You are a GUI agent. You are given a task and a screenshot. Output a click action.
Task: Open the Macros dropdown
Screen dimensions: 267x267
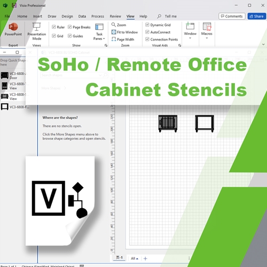coord(207,30)
